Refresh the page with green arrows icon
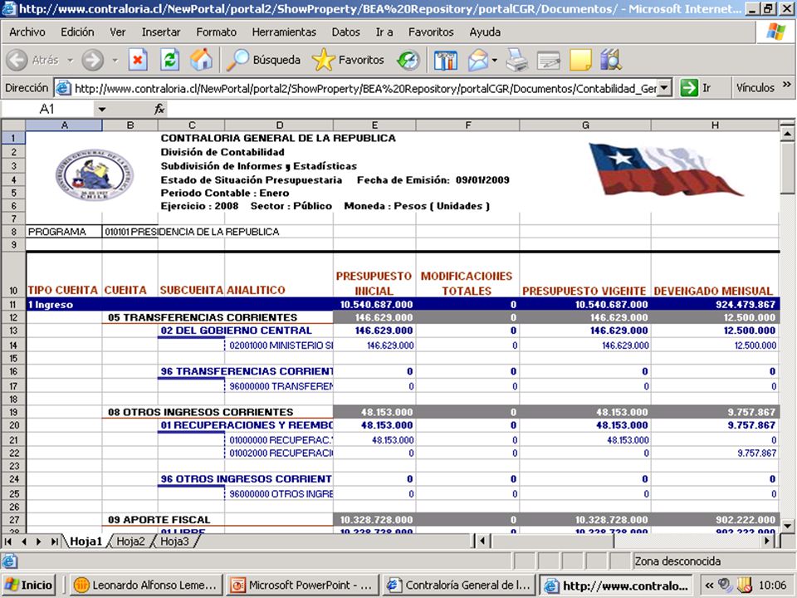This screenshot has width=797, height=598. pos(169,60)
